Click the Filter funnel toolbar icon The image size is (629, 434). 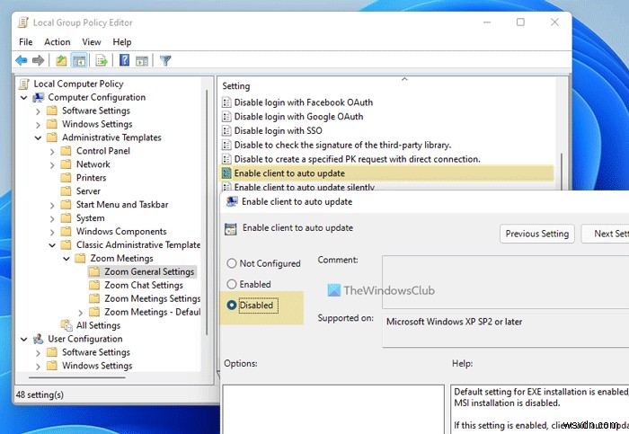click(165, 60)
